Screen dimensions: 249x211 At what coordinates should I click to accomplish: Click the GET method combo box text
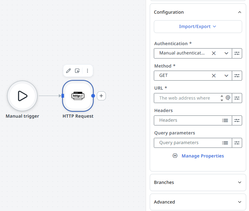[164, 76]
